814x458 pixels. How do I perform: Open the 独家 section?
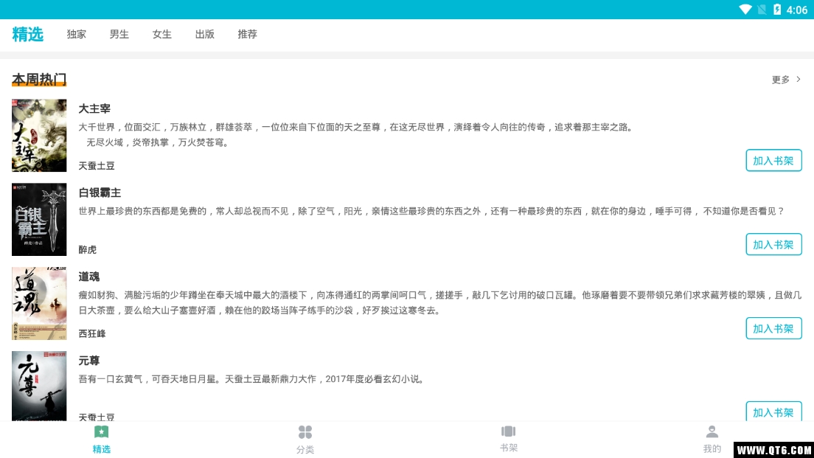[76, 34]
